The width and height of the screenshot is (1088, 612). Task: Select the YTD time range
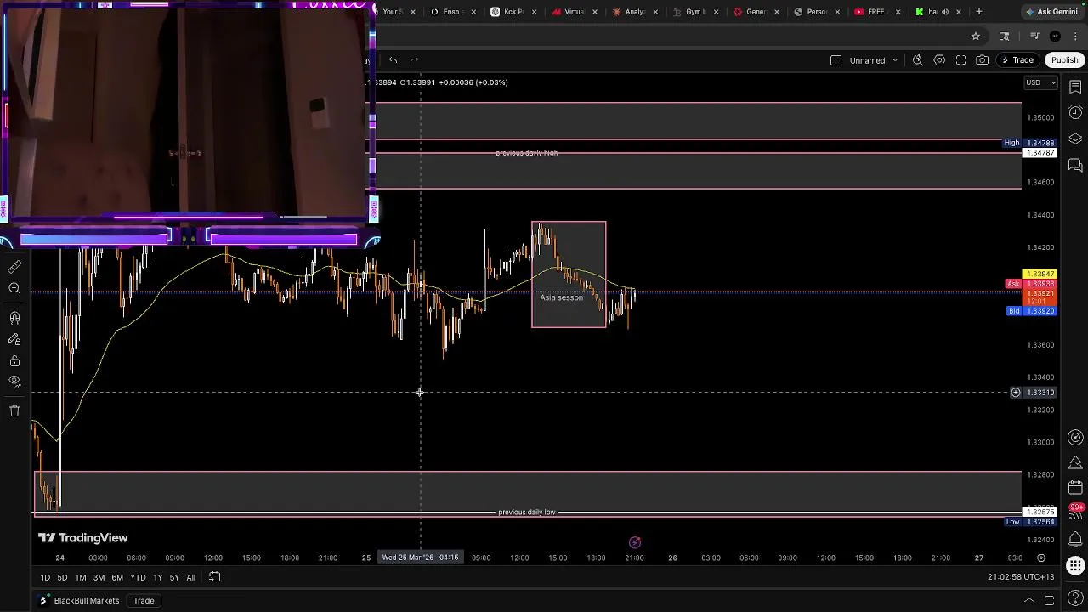138,577
